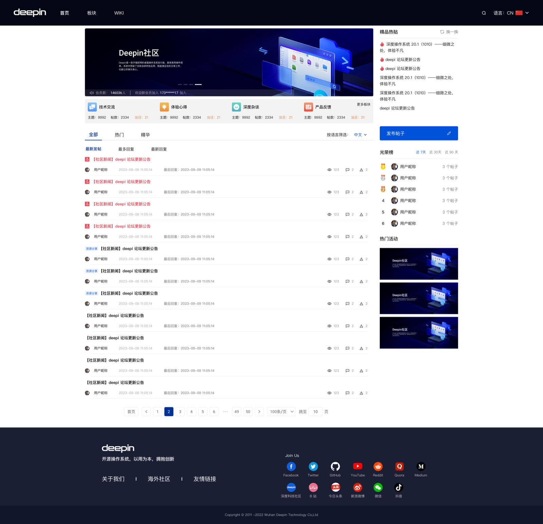Go to page 3 in pagination
This screenshot has width=543, height=524.
click(x=180, y=412)
